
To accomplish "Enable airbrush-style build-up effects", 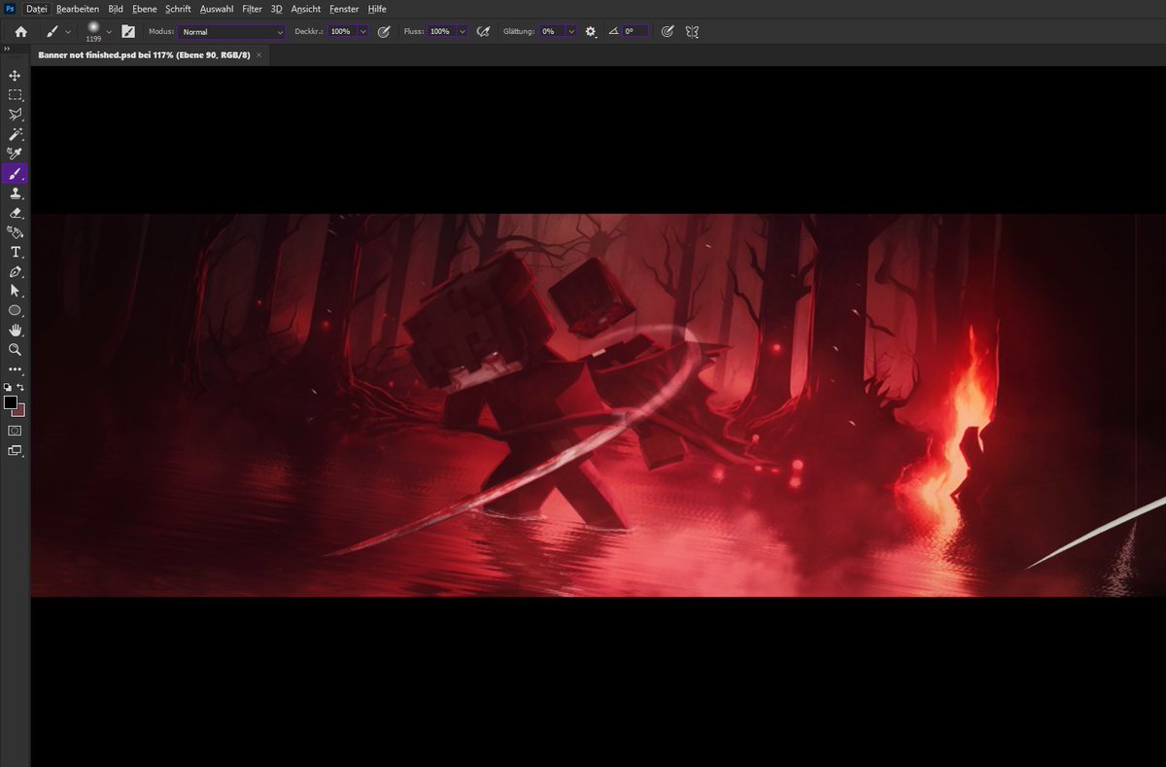I will click(483, 31).
